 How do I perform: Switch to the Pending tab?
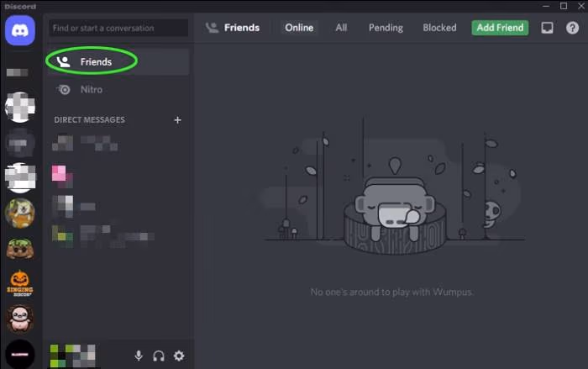coord(386,28)
